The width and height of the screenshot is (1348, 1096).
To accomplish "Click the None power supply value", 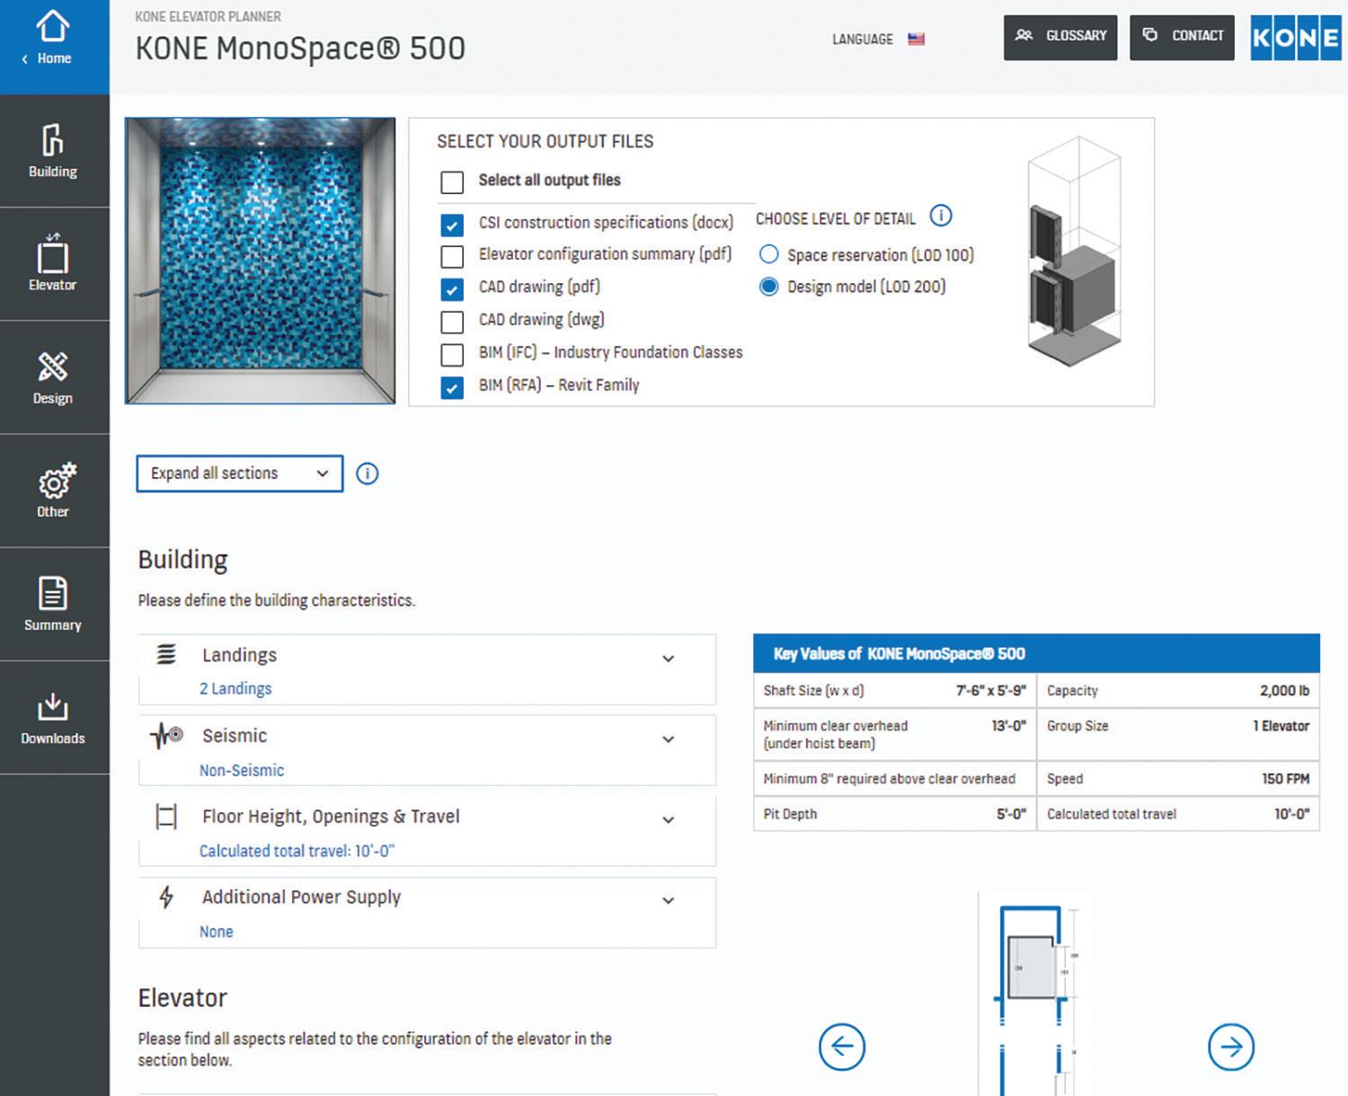I will tap(216, 932).
